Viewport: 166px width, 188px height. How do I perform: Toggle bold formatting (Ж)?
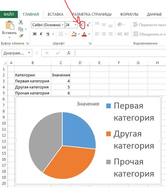[x=35, y=34]
